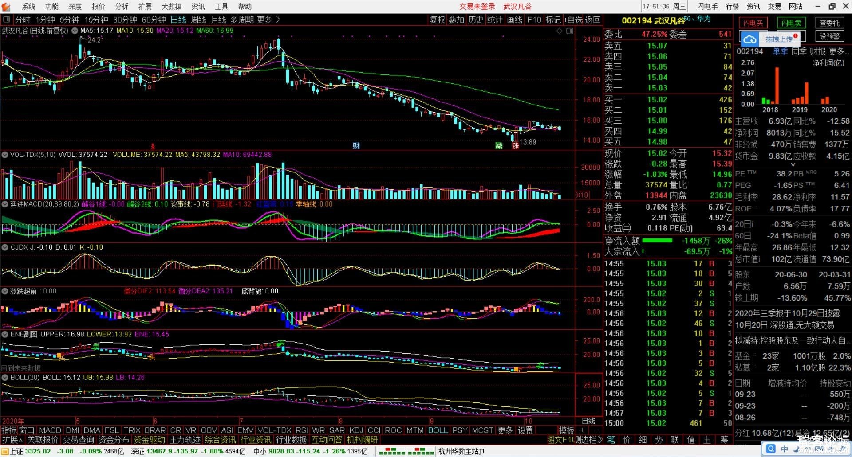Open CJDX indicator dropdown circle

5,247
